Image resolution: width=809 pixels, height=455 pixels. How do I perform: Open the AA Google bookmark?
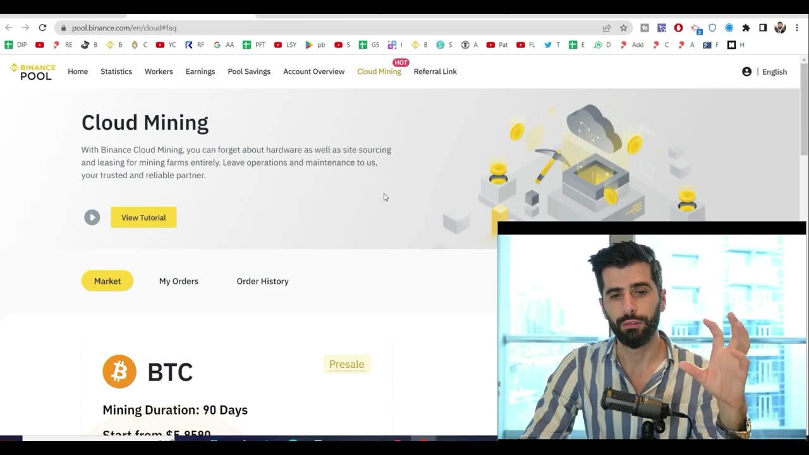point(224,45)
